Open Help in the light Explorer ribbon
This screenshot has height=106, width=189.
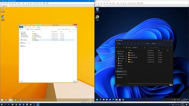point(76,27)
